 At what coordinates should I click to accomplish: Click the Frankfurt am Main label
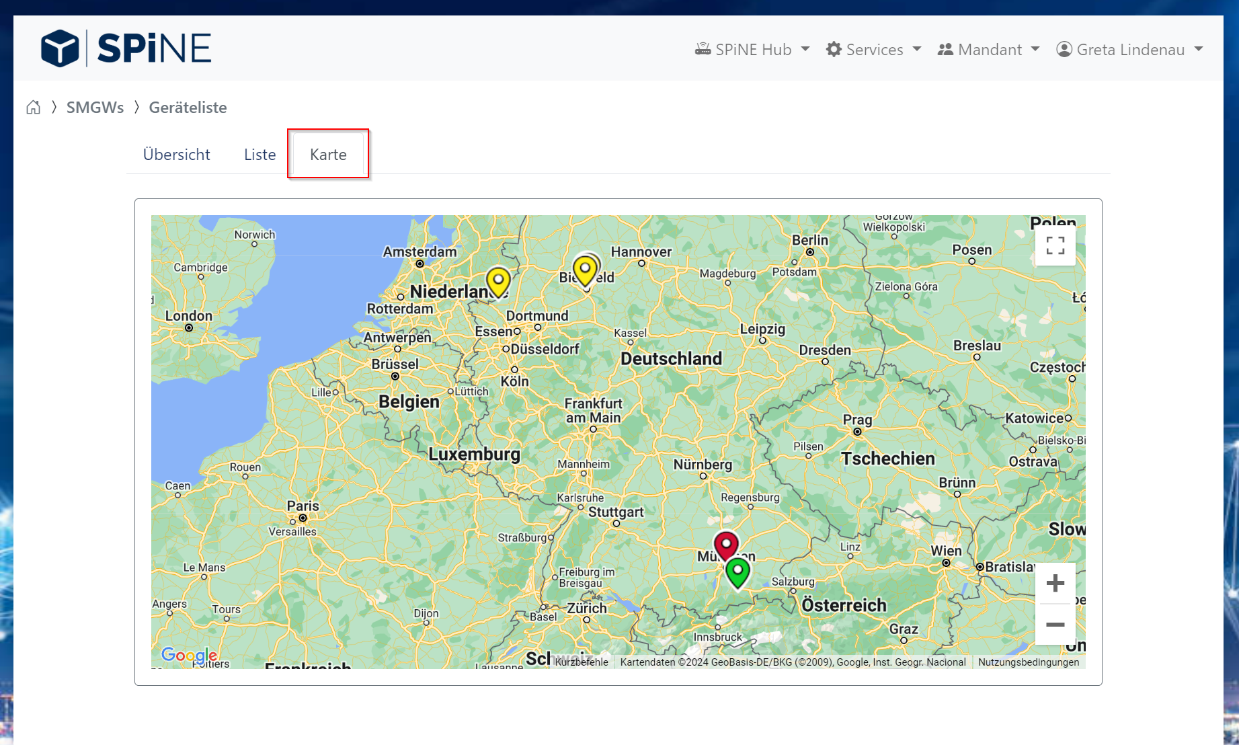click(x=593, y=410)
